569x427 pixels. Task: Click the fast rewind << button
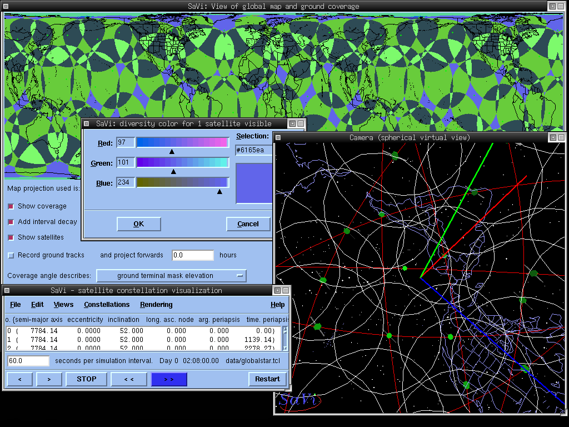(129, 379)
